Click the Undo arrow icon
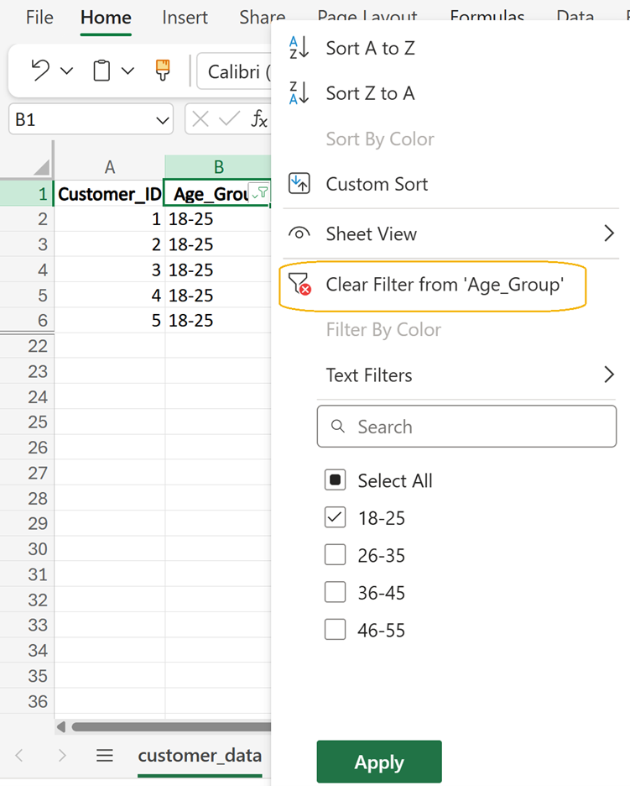Viewport: 630px width, 786px height. tap(40, 71)
